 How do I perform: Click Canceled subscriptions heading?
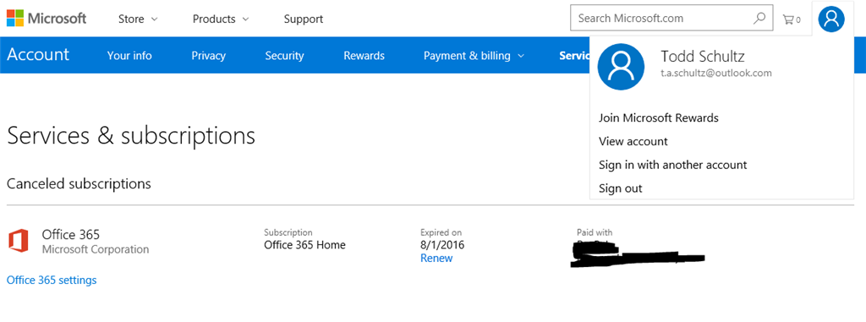(79, 183)
